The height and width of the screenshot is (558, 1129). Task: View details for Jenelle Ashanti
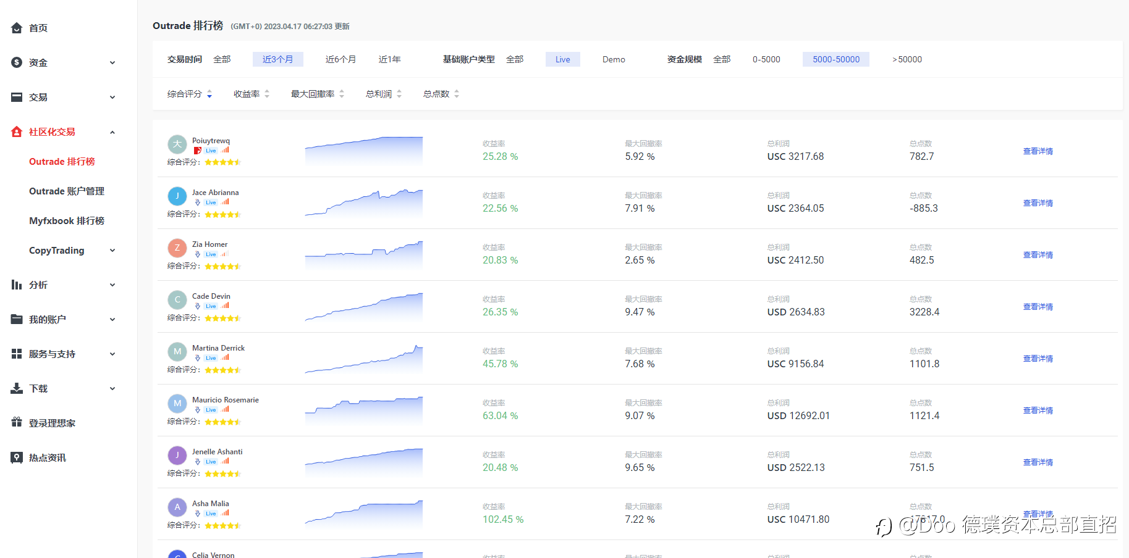coord(1038,462)
